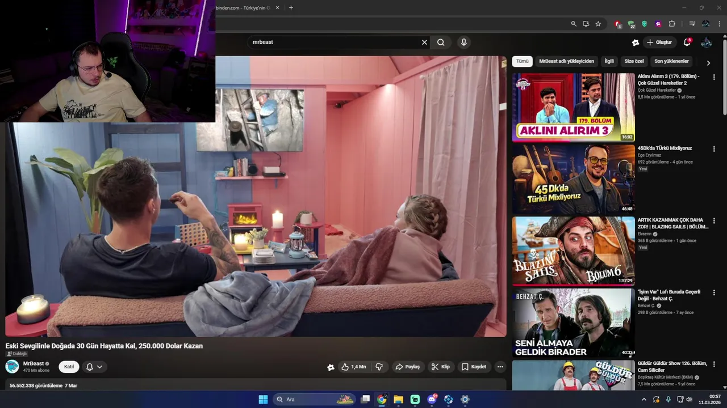
Task: Open green extension with badge 27
Action: tap(631, 24)
